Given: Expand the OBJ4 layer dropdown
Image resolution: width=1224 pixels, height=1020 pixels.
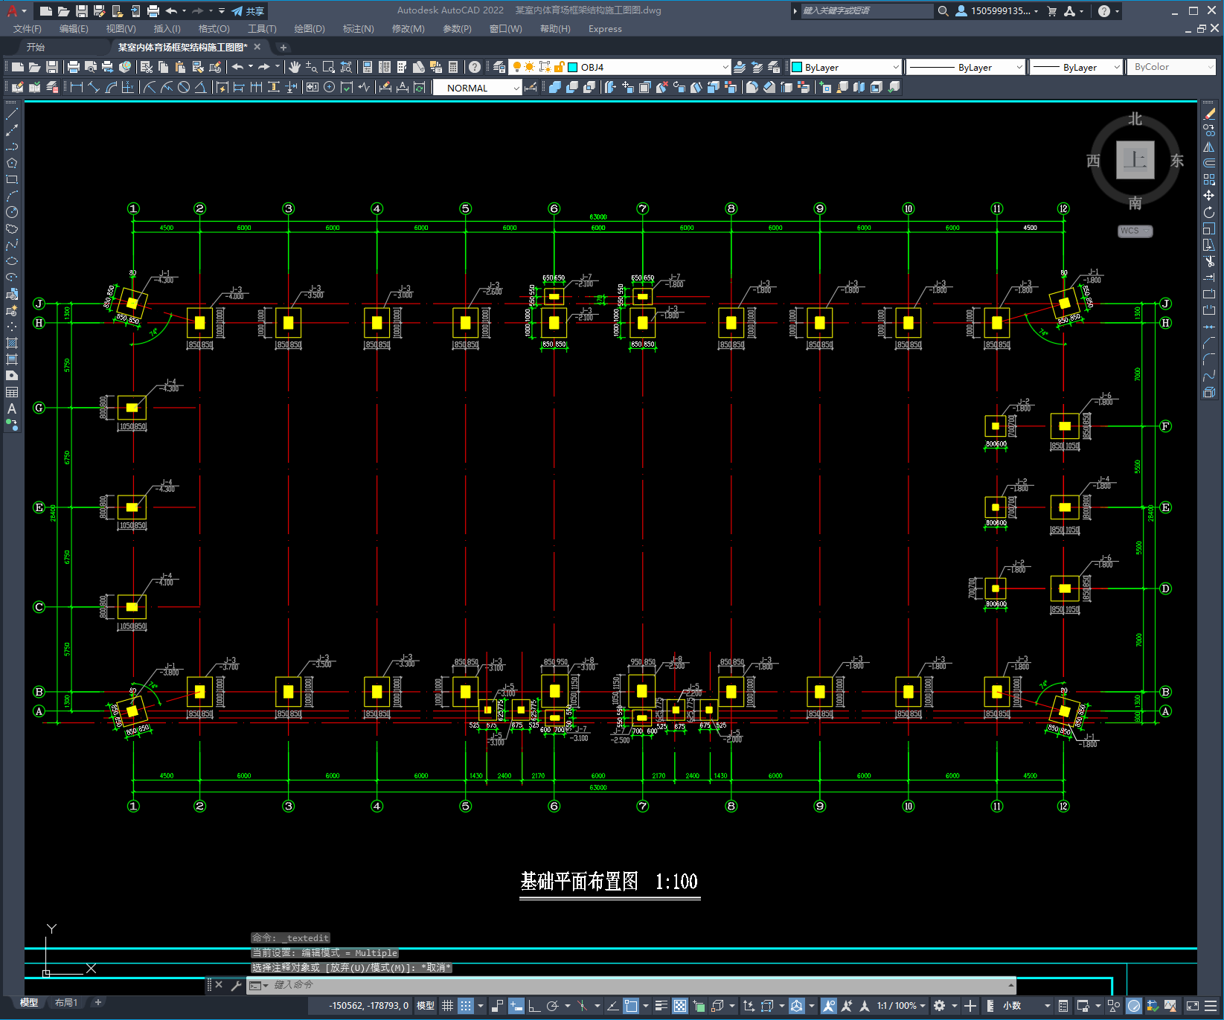Looking at the screenshot, I should pyautogui.click(x=725, y=67).
